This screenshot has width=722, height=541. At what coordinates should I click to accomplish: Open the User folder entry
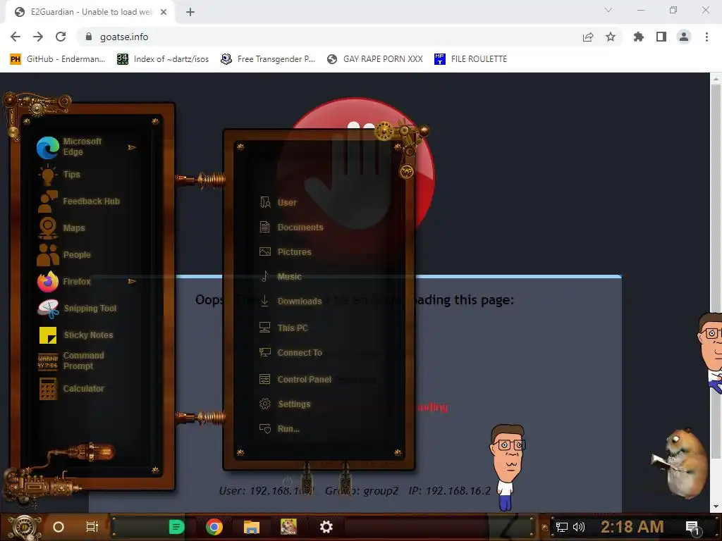tap(279, 202)
